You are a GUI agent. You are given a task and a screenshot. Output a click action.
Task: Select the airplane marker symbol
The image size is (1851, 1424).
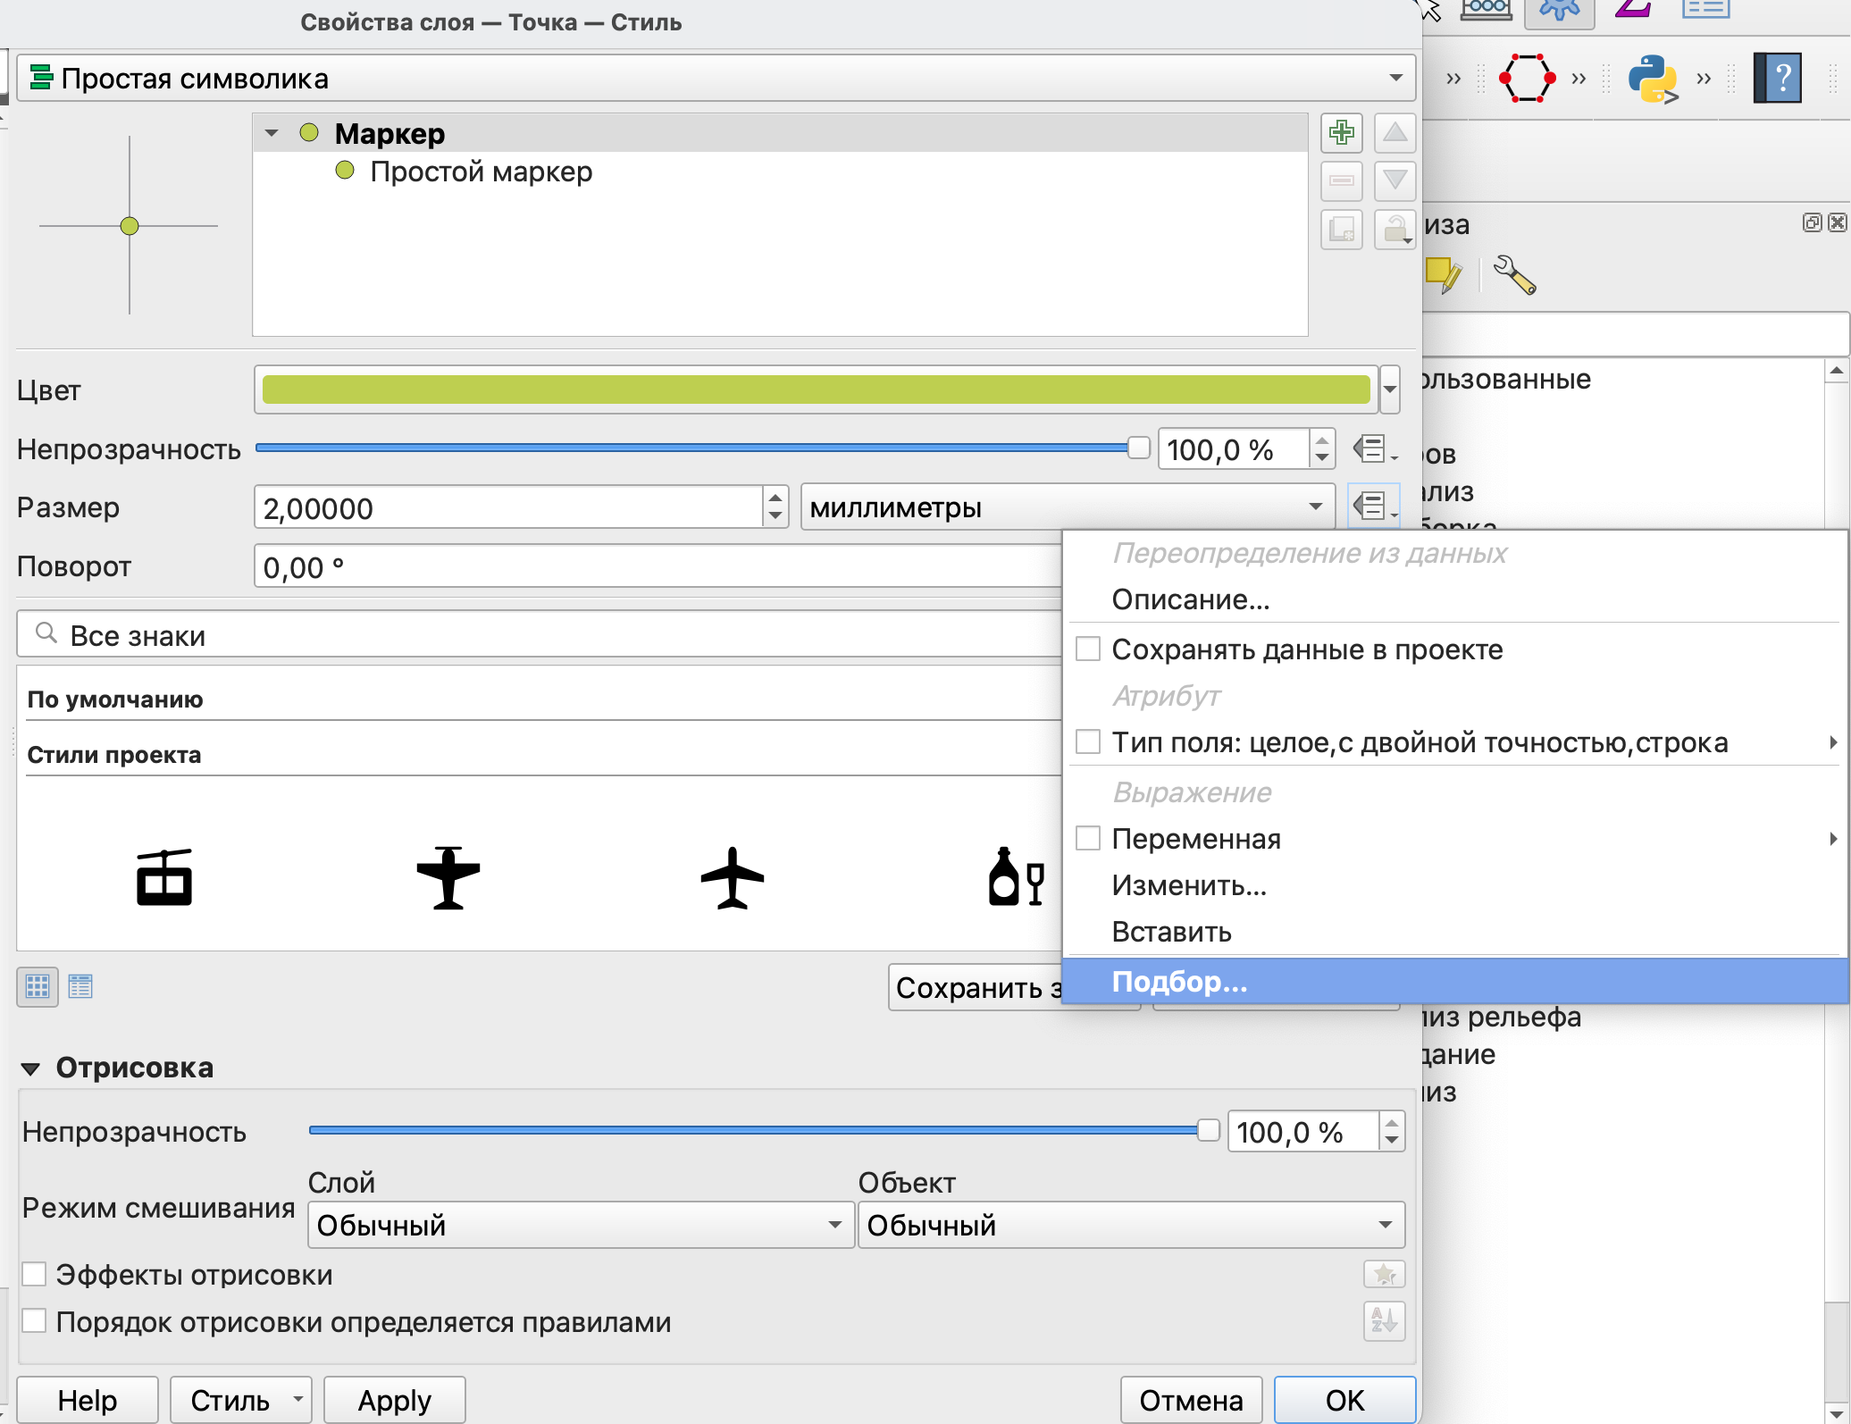(x=732, y=877)
